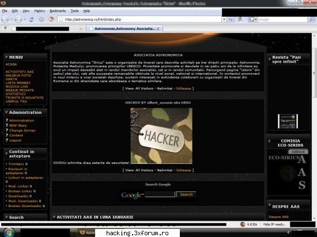Image resolution: width=317 pixels, height=237 pixels.
Task: Open MUZICA LIVE link
Action: 17,86
